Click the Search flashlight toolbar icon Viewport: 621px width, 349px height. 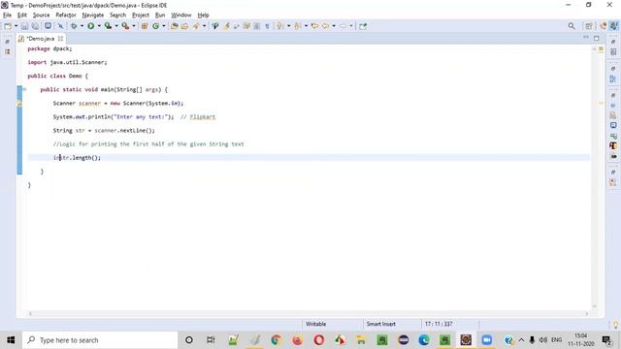coord(196,26)
